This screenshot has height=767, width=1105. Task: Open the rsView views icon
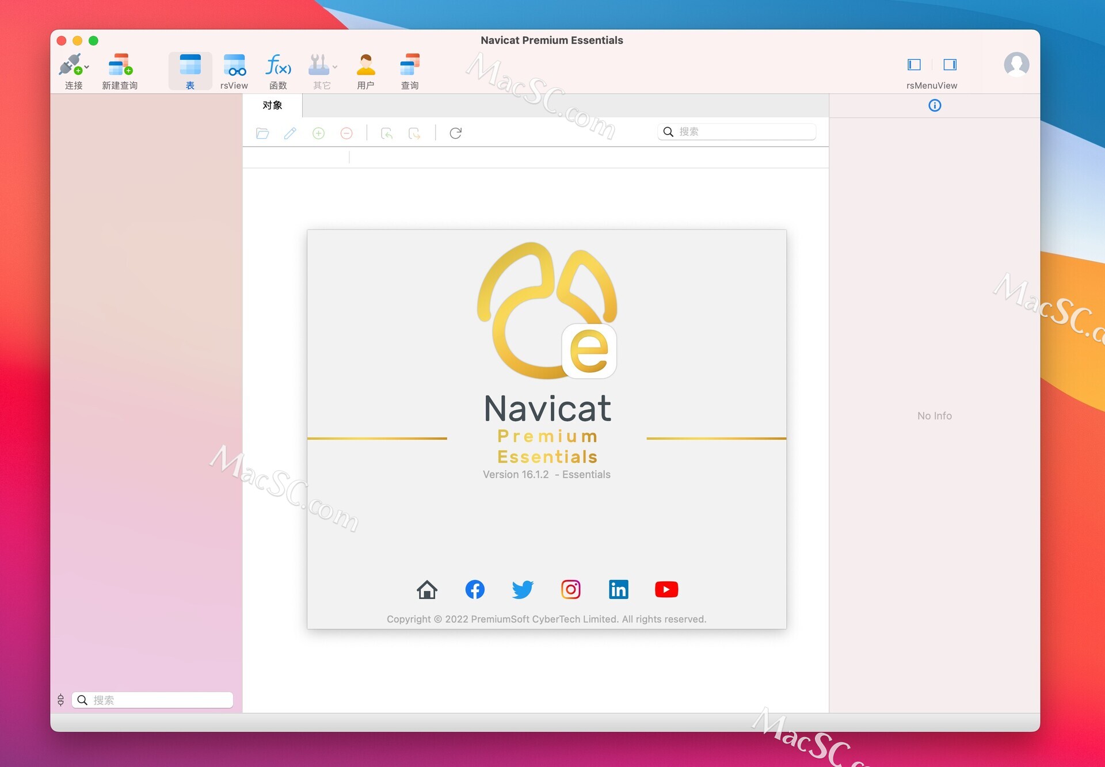click(234, 64)
